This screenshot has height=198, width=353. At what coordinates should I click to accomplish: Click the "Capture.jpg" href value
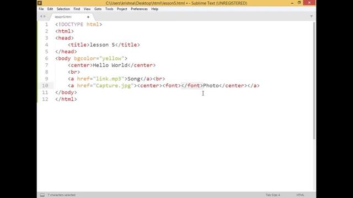coord(113,86)
